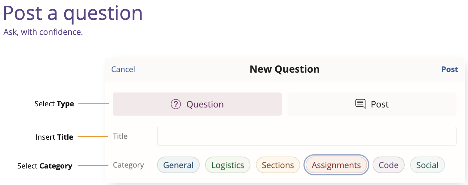This screenshot has height=185, width=468.
Task: Pick the Sections category
Action: click(x=278, y=165)
